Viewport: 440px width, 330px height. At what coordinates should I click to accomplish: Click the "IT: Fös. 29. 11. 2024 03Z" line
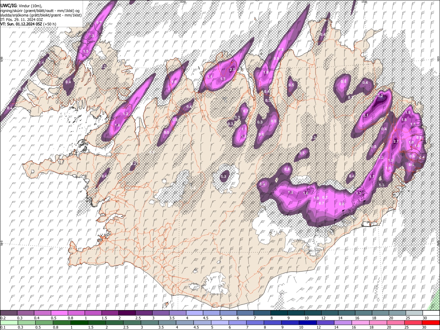coord(22,20)
